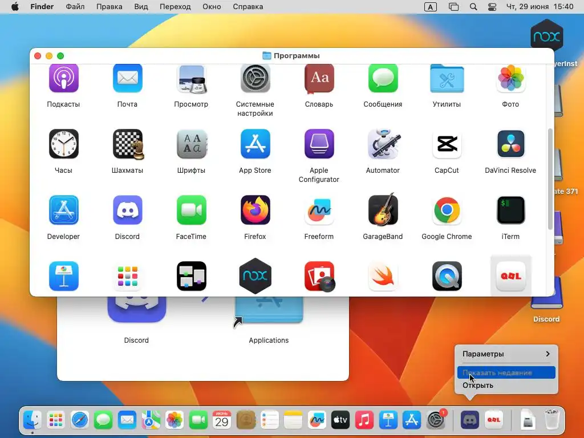The height and width of the screenshot is (438, 584).
Task: Select the GarageBand app icon
Action: (383, 209)
